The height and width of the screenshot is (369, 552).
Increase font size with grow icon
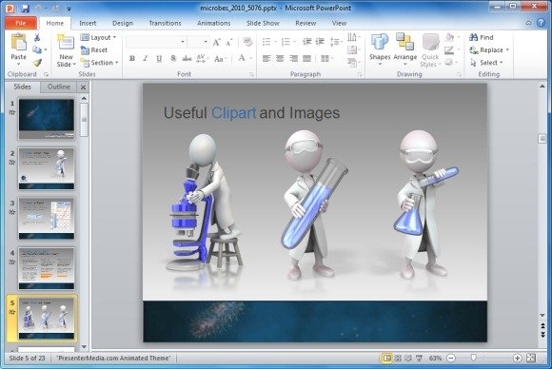pos(216,42)
